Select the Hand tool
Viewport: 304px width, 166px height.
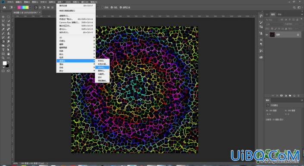click(8, 54)
